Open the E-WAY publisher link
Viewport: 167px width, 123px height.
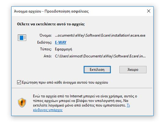click(60, 42)
